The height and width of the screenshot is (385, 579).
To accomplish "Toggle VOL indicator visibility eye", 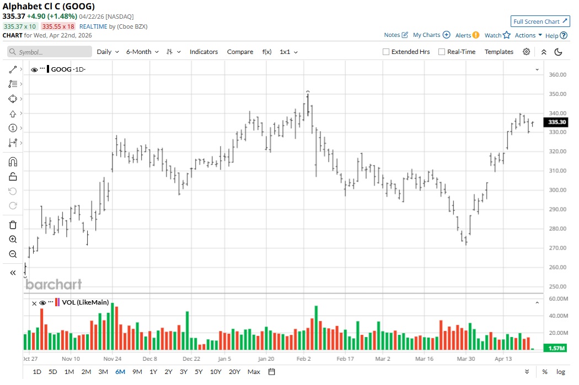I will (42, 303).
